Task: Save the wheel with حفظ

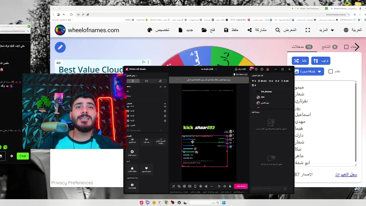Action: (231, 30)
